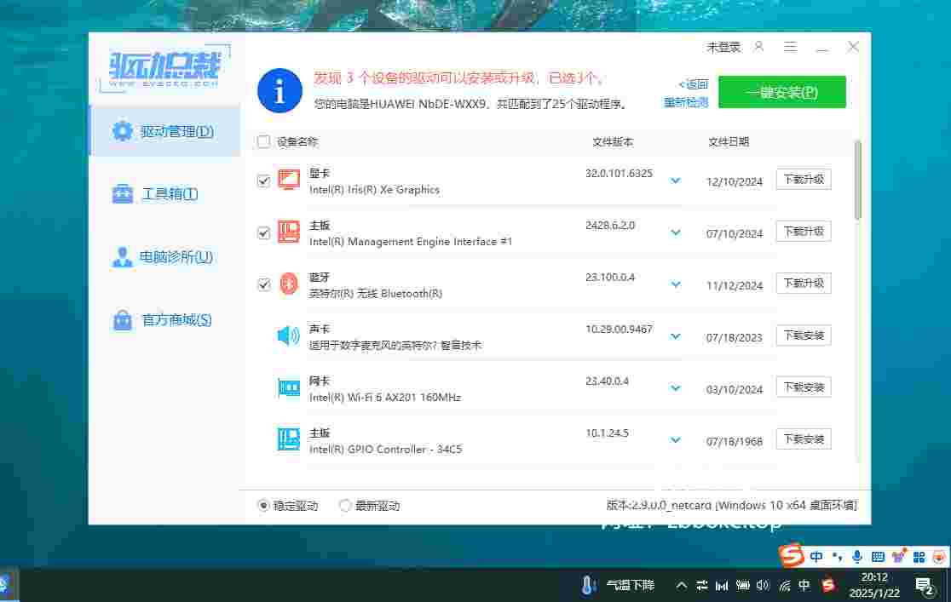Click 下载安装 for GPIO Controller
The image size is (951, 602).
click(804, 439)
